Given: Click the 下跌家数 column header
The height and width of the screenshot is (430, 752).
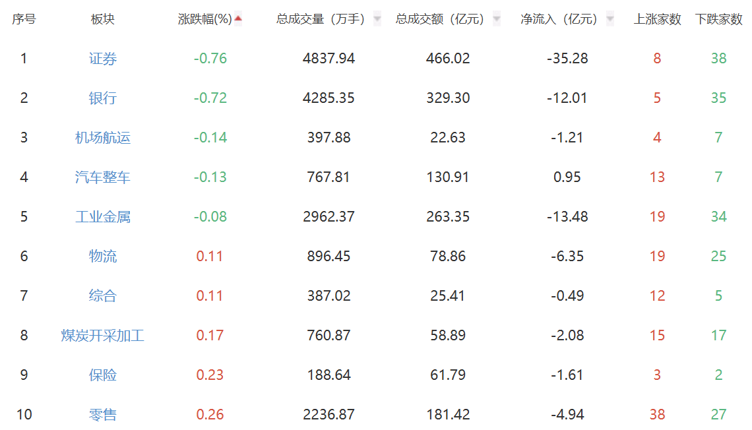Looking at the screenshot, I should pos(718,20).
